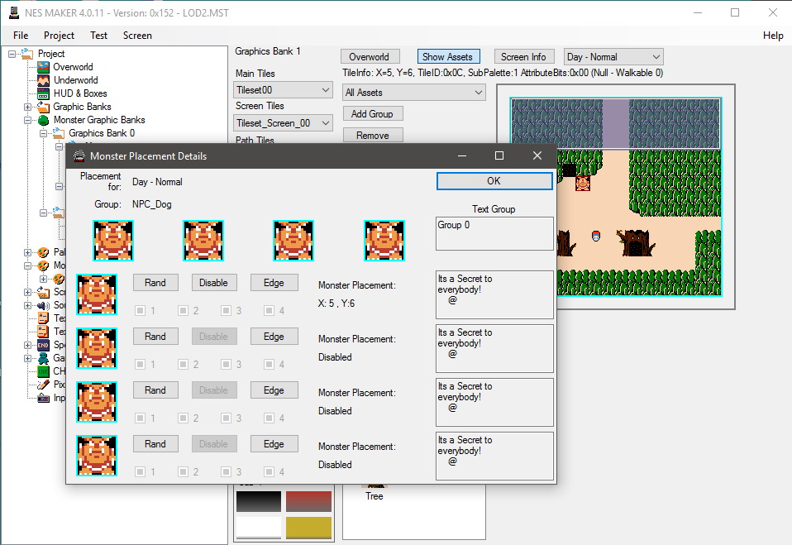
Task: Click the Screen Info button
Action: coord(524,56)
